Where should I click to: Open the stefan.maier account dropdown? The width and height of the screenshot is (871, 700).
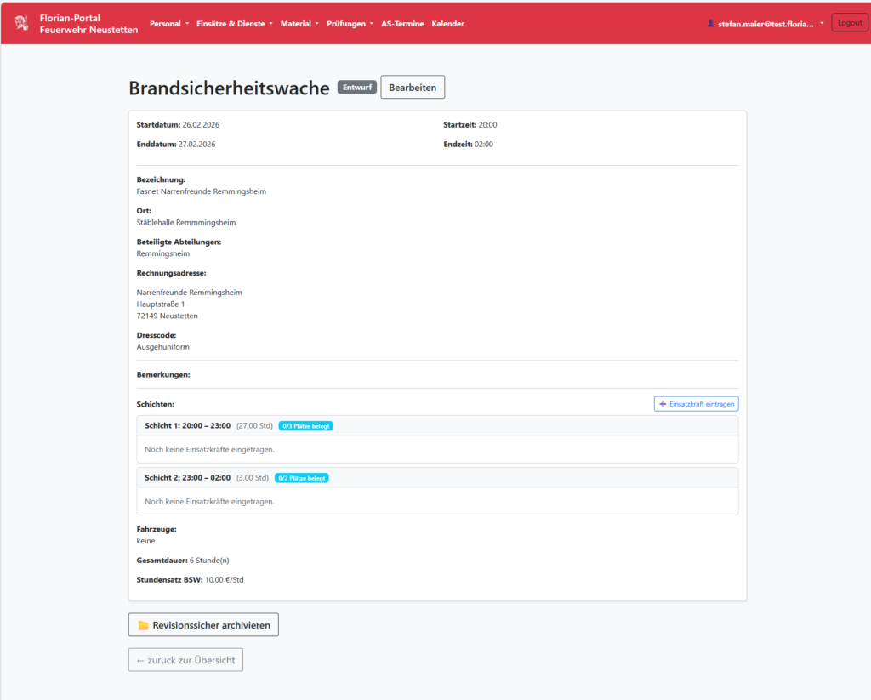coord(766,24)
